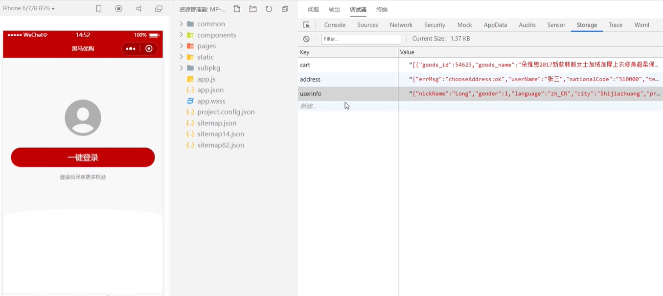Open app.js file
663x296 pixels.
(x=206, y=79)
